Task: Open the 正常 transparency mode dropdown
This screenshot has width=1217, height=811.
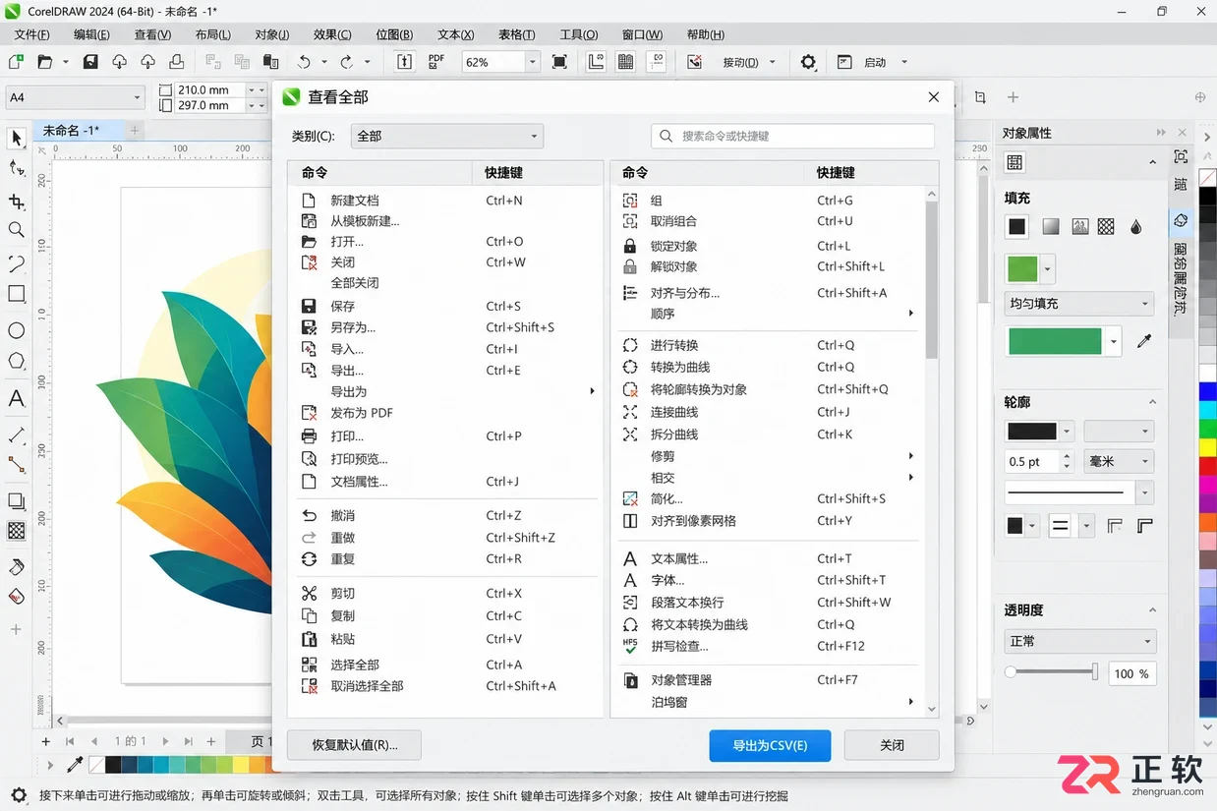Action: [1079, 641]
